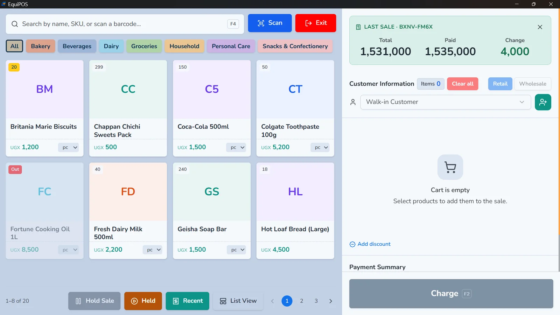The width and height of the screenshot is (560, 315).
Task: Select Retail pricing mode
Action: point(500,84)
